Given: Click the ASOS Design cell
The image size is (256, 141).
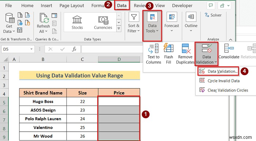Looking at the screenshot, I should pyautogui.click(x=43, y=110).
